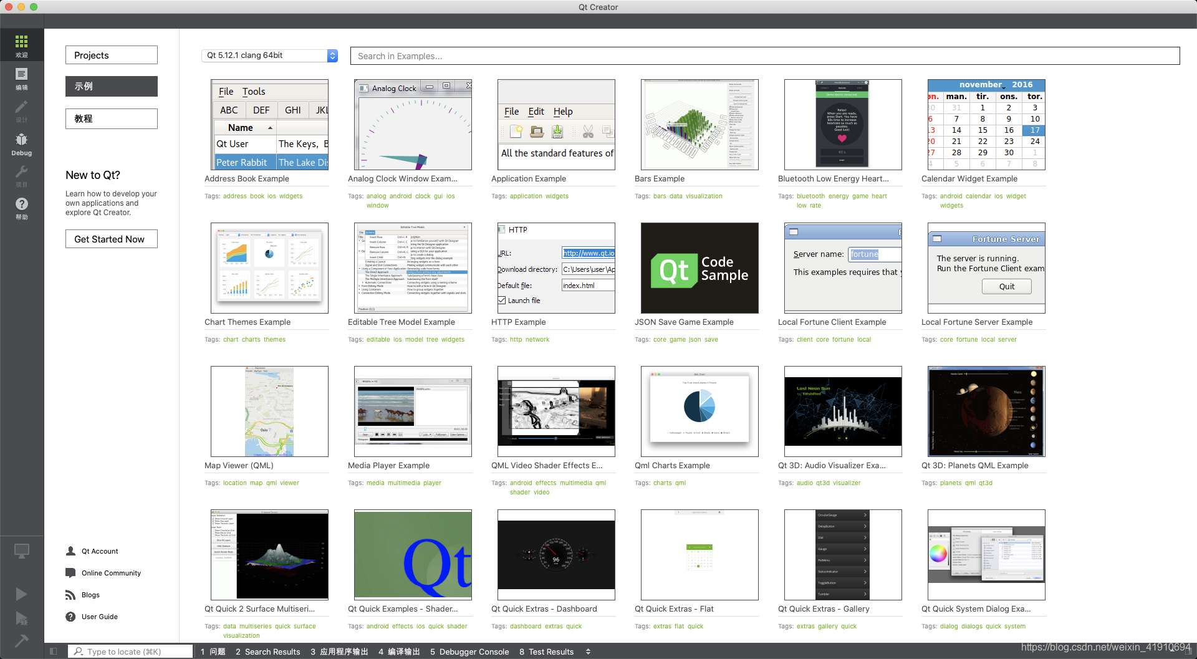The height and width of the screenshot is (659, 1197).
Task: Open Qml Charts Example thumbnail
Action: click(x=699, y=411)
